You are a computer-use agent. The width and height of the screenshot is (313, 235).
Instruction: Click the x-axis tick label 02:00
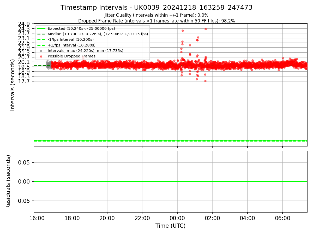tap(212, 218)
